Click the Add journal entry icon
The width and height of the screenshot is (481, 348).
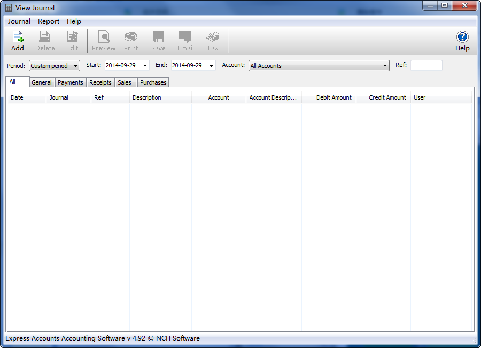click(18, 41)
